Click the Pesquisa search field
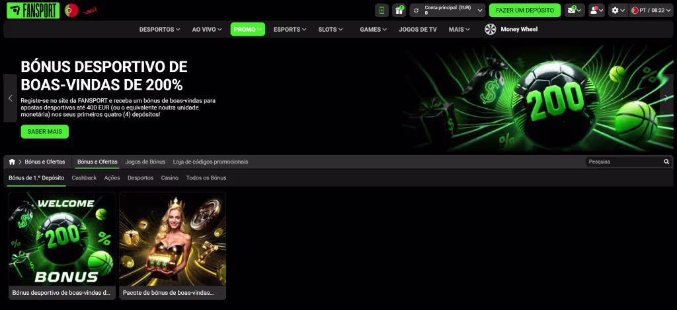This screenshot has height=310, width=677. tap(624, 162)
